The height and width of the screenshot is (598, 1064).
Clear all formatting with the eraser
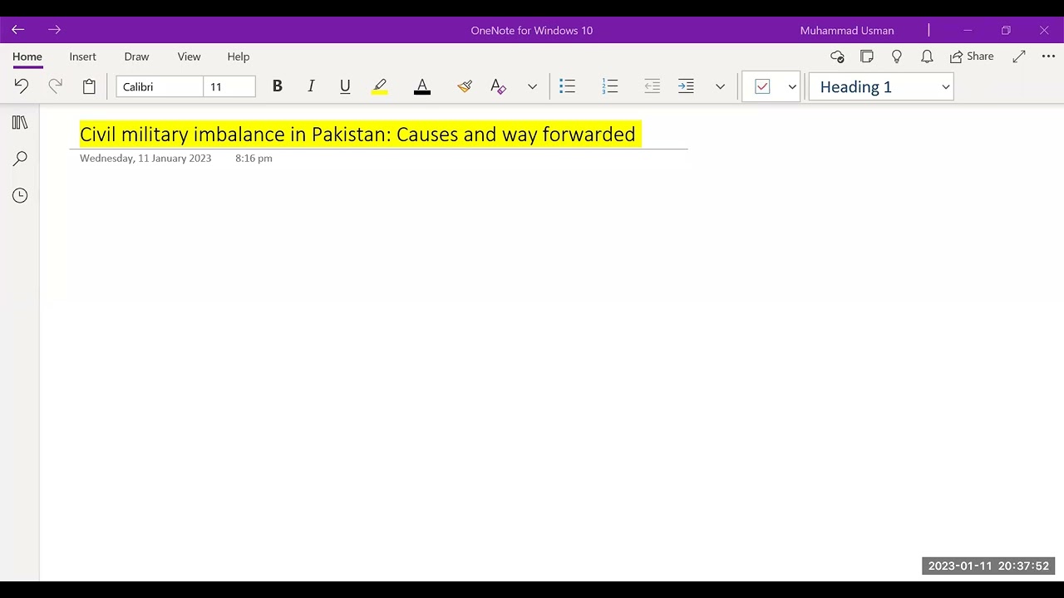point(498,86)
